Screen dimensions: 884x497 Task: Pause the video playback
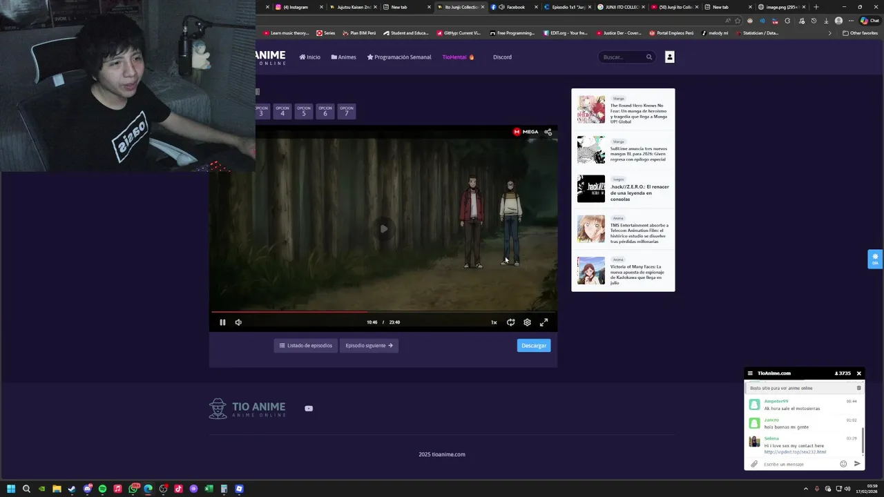222,322
